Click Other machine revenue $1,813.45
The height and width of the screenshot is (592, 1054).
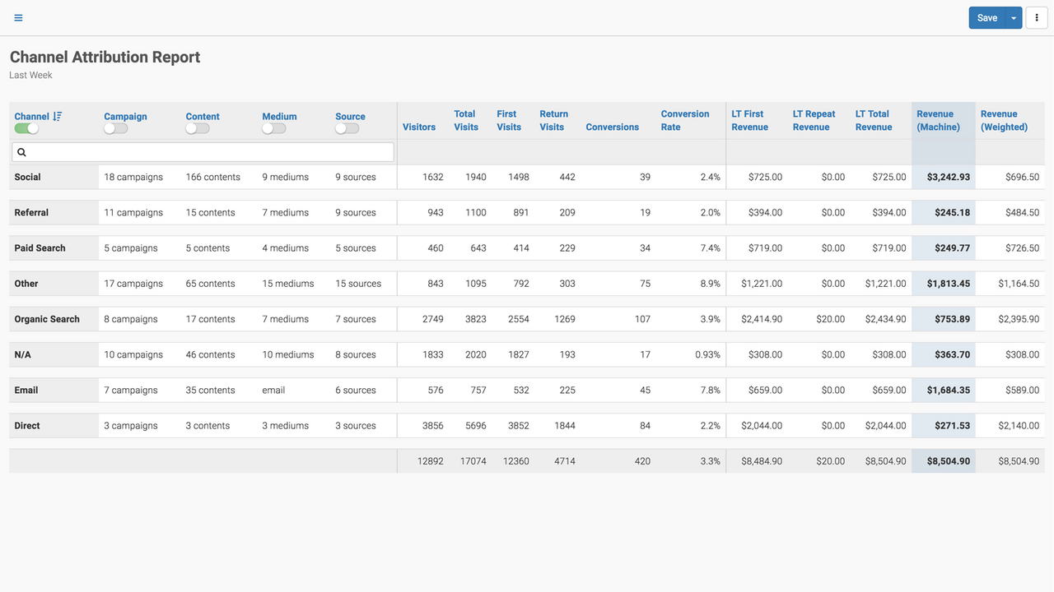click(949, 284)
